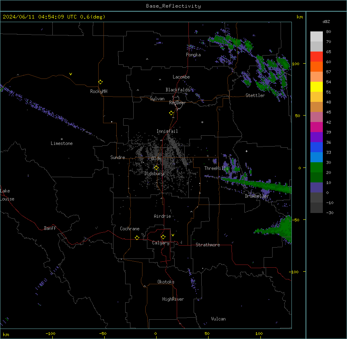Viewport: 347px width, 339px height.
Task: Pick the bright green swatch between 30 and 20
Action: (x=316, y=167)
